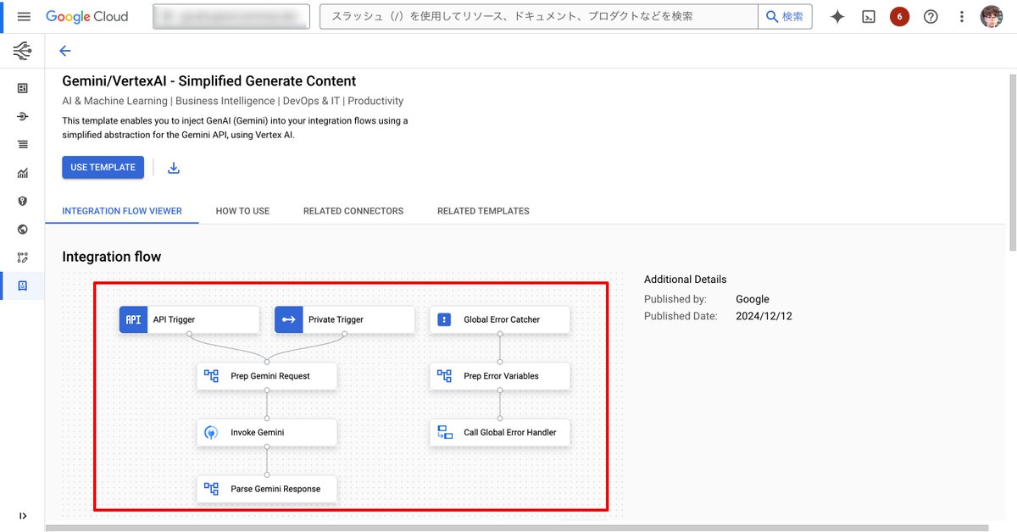Focus the resource search input field

539,16
